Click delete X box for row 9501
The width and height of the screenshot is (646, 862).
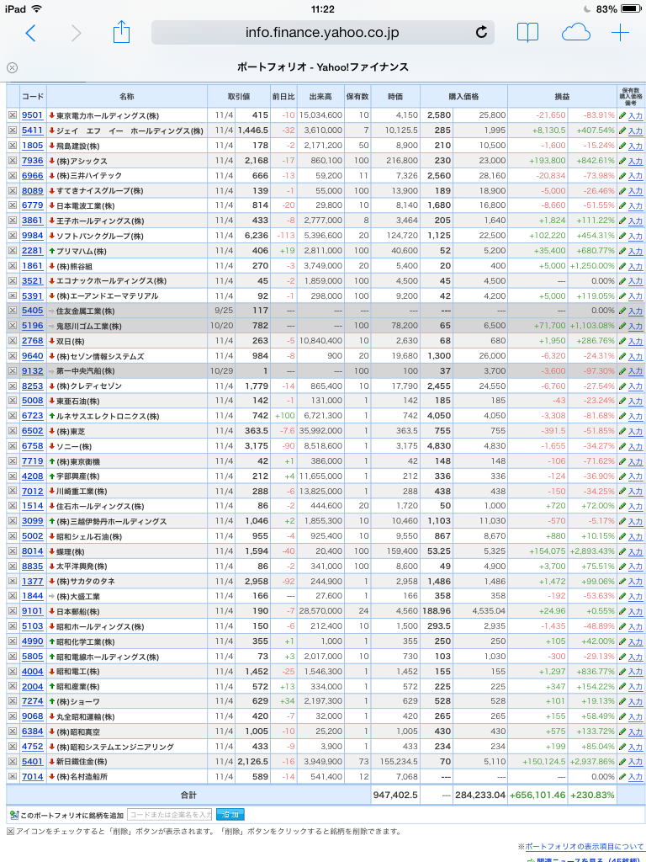point(13,114)
